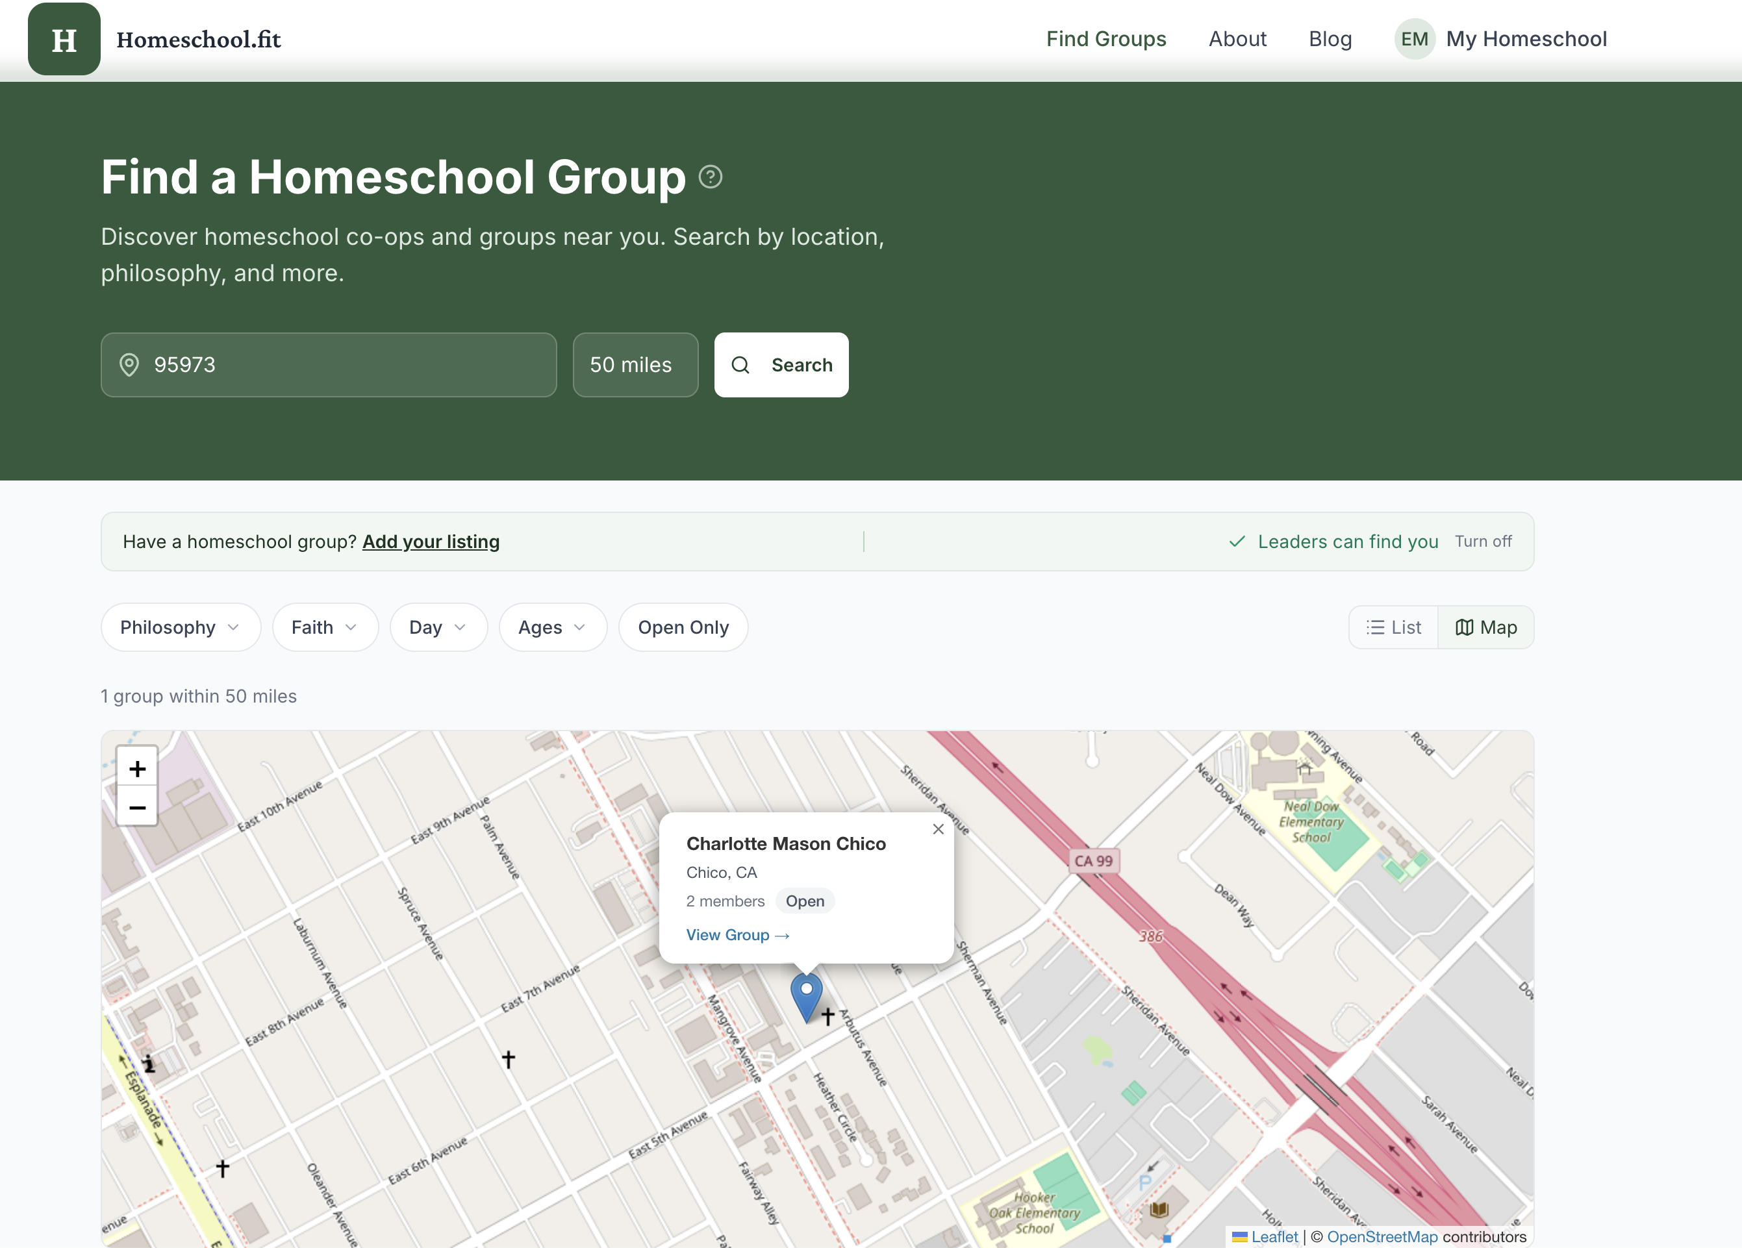Click the 'Leaders can find you' text
This screenshot has width=1742, height=1248.
click(x=1348, y=542)
